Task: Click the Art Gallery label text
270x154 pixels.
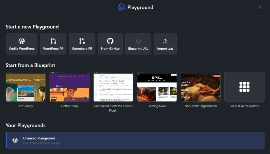Action: coord(26,106)
